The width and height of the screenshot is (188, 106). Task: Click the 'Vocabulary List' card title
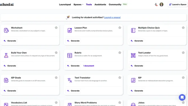tap(19, 103)
